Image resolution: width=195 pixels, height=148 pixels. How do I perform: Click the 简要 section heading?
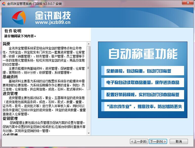click(7, 44)
